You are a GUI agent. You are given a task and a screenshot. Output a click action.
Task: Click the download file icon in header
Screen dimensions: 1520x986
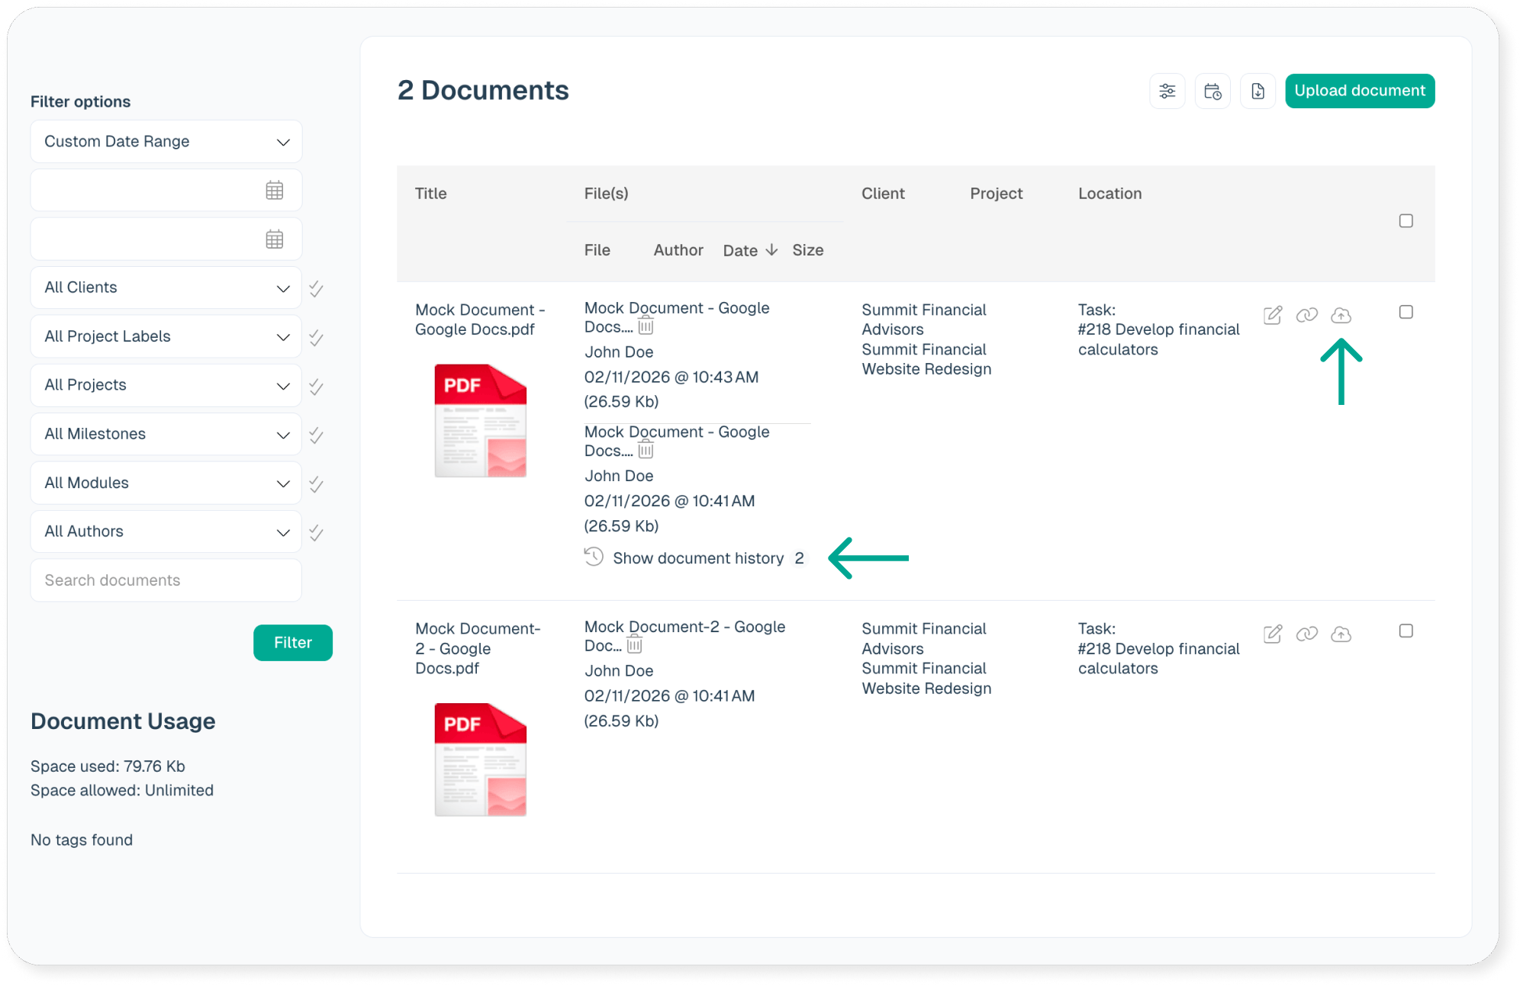(1258, 92)
